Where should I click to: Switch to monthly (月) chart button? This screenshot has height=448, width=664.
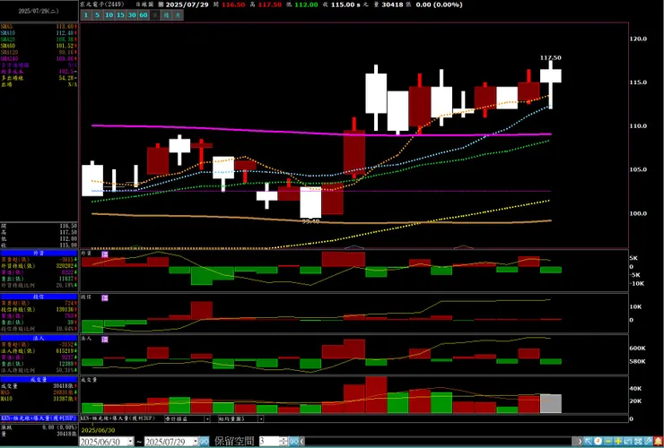coord(178,15)
